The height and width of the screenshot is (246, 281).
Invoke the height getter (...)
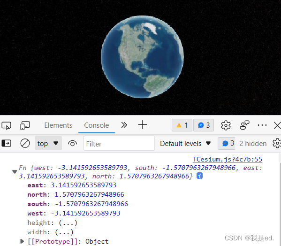coord(68,223)
